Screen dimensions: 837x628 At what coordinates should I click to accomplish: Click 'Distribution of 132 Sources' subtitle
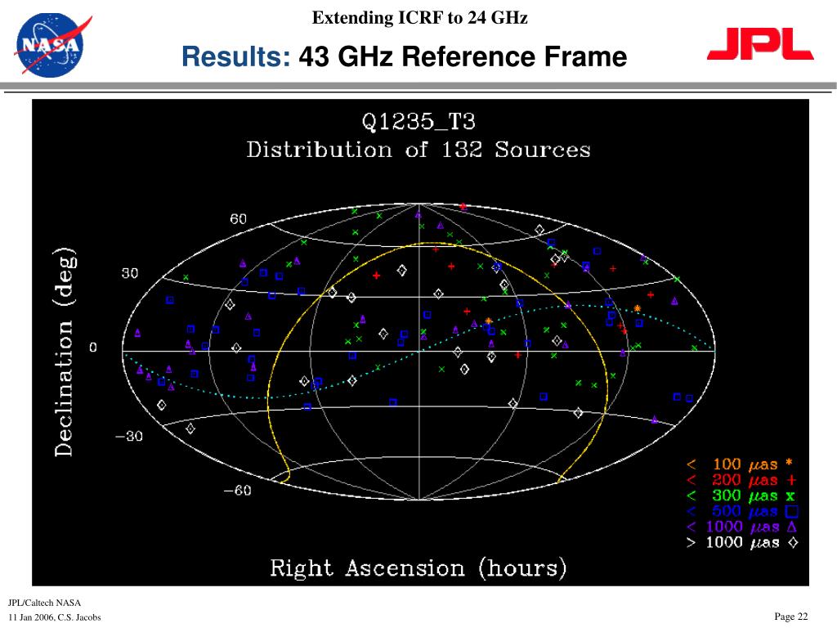pos(418,150)
